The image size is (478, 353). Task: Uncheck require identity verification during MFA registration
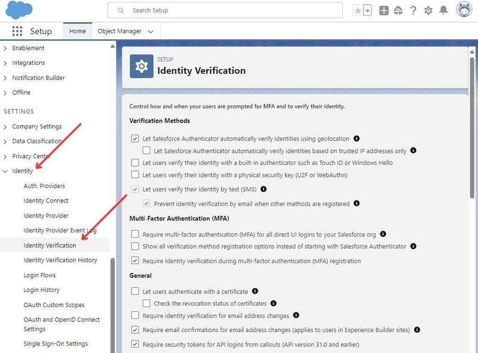(135, 260)
